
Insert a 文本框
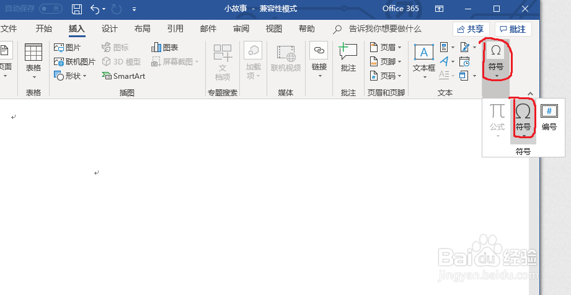tap(424, 62)
